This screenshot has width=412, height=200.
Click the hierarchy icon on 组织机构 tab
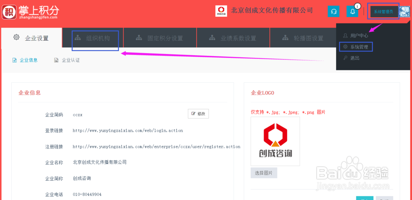(77, 38)
